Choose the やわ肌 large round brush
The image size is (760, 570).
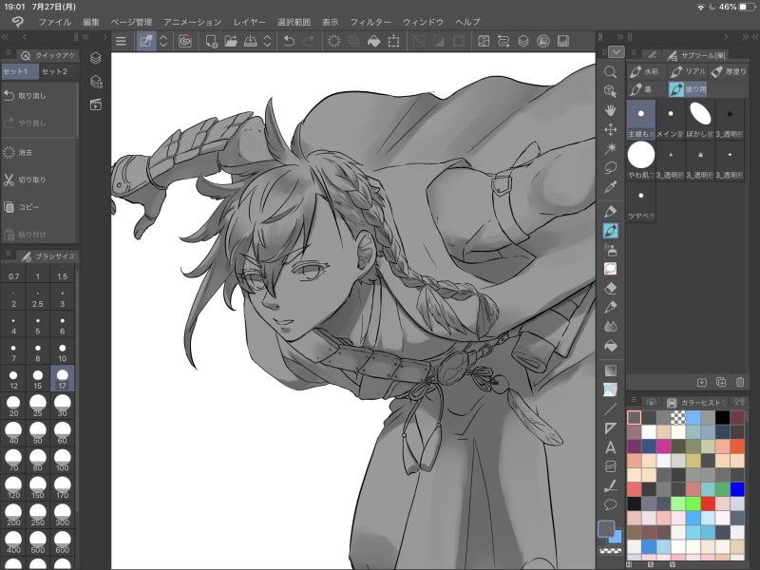[x=640, y=161]
